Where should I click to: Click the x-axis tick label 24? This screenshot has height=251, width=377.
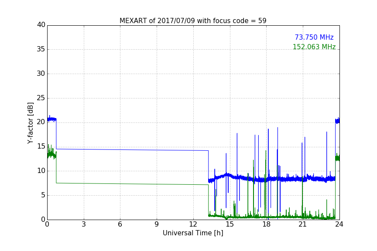339,224
